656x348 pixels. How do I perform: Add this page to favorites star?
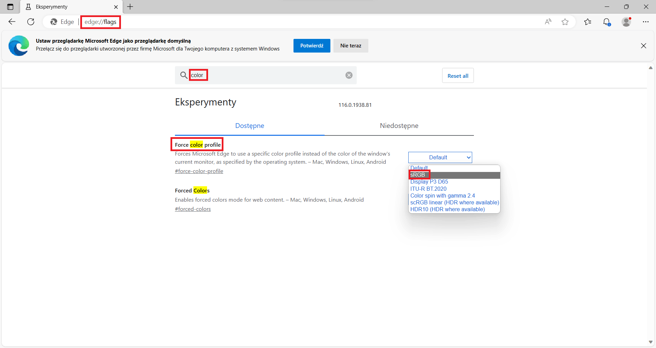[x=565, y=22]
